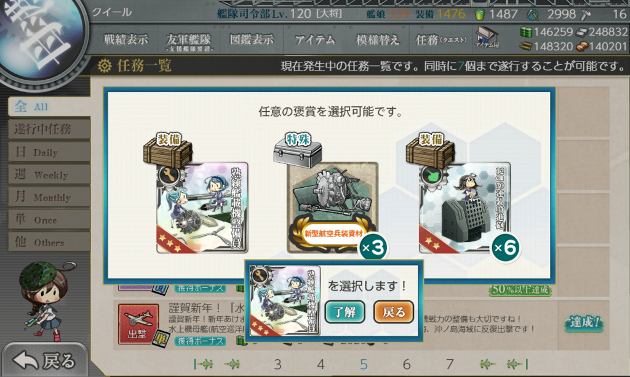Viewport: 630px width, 377px height.
Task: Go to quest page 6
Action: click(x=407, y=364)
